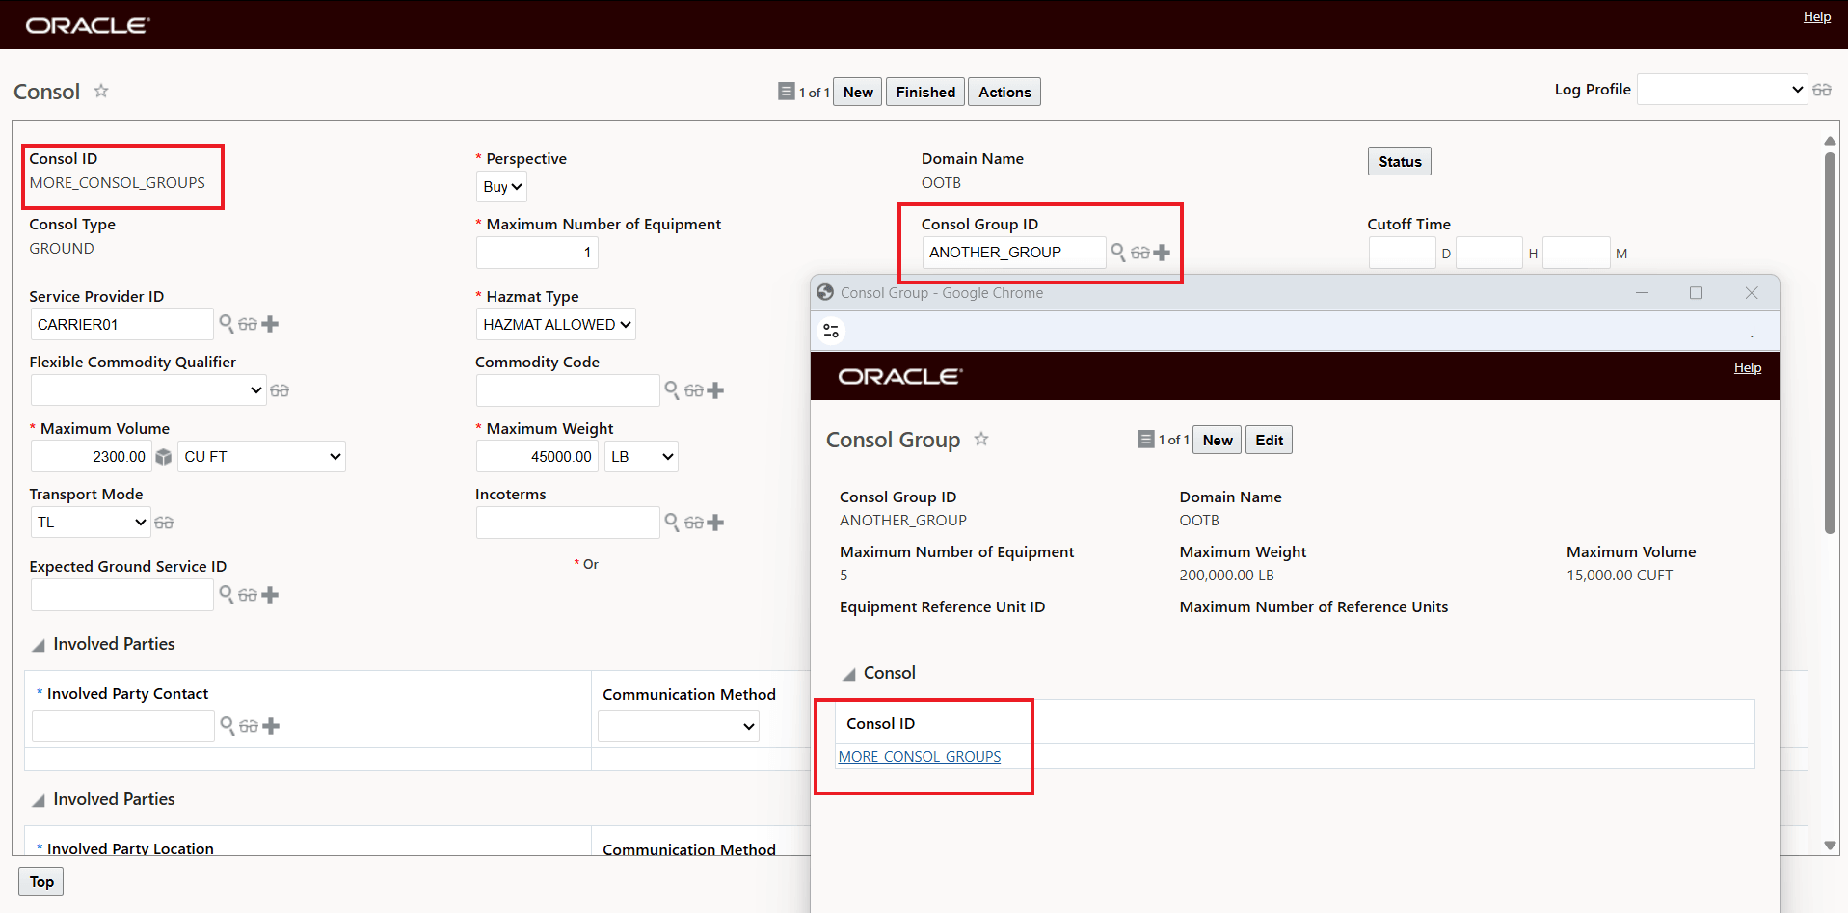Click Maximum Weight value field
This screenshot has height=913, width=1848.
(x=537, y=457)
